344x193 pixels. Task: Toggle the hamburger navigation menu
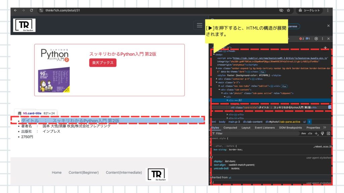200,25
